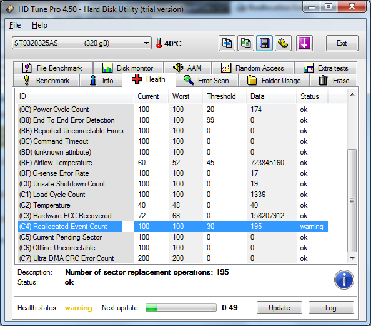The width and height of the screenshot is (371, 326).
Task: Click the description text about sector replacement
Action: tap(147, 272)
